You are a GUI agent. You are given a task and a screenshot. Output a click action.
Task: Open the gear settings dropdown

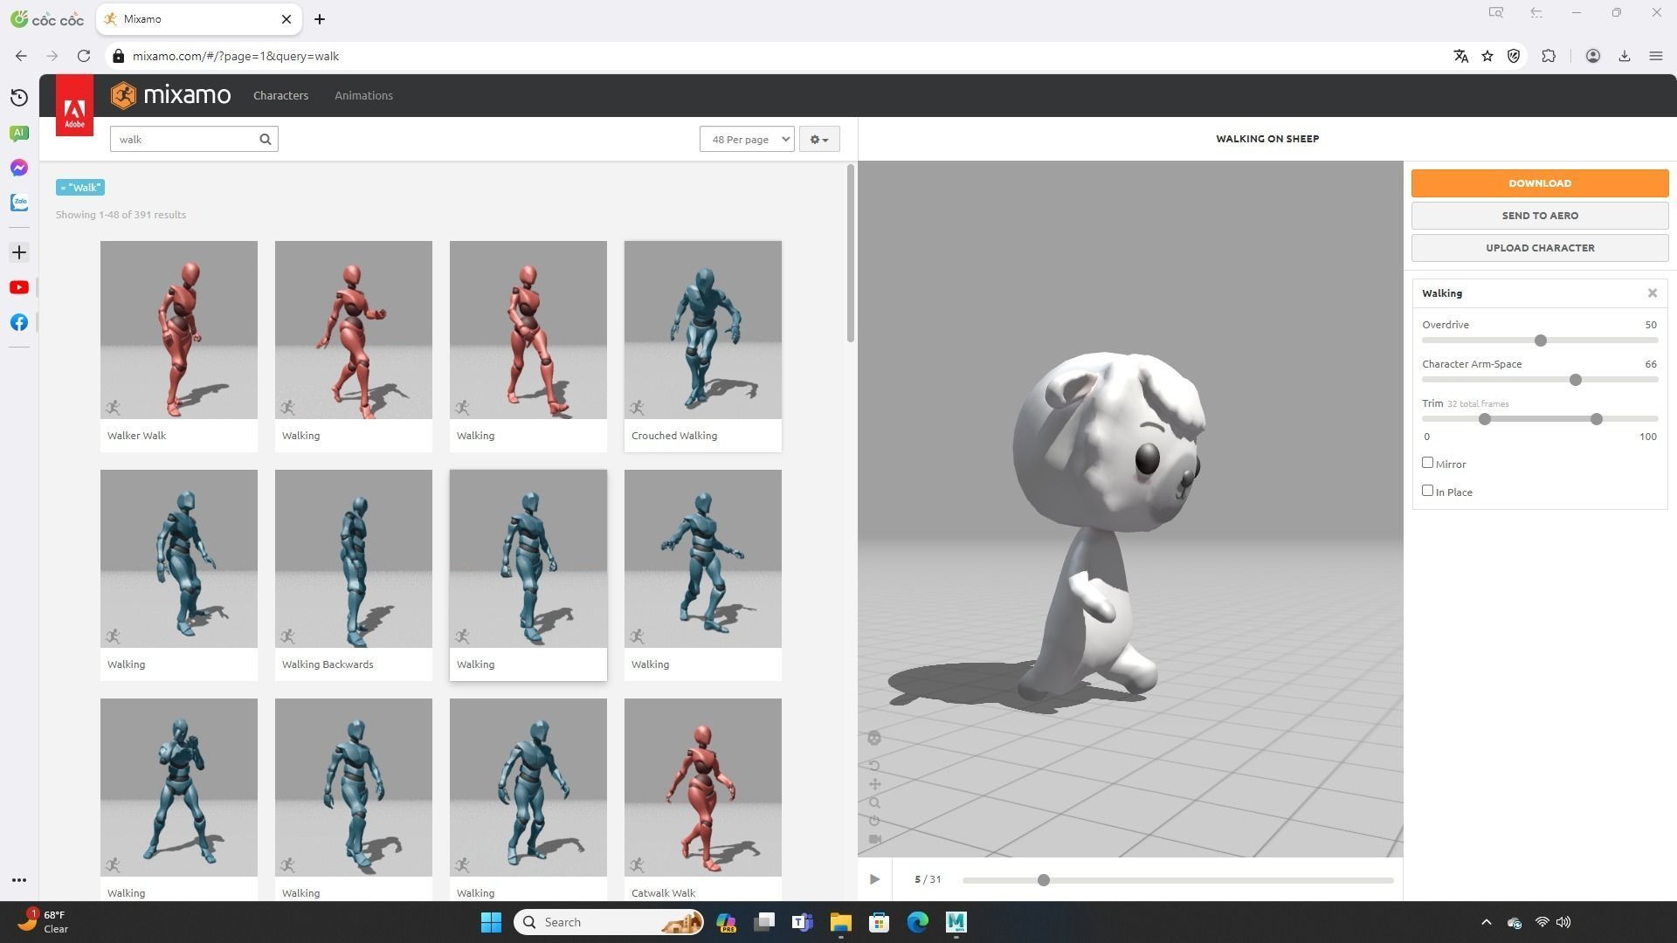(818, 139)
